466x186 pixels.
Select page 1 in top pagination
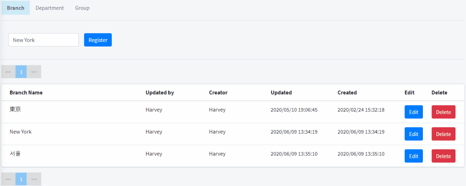point(21,72)
